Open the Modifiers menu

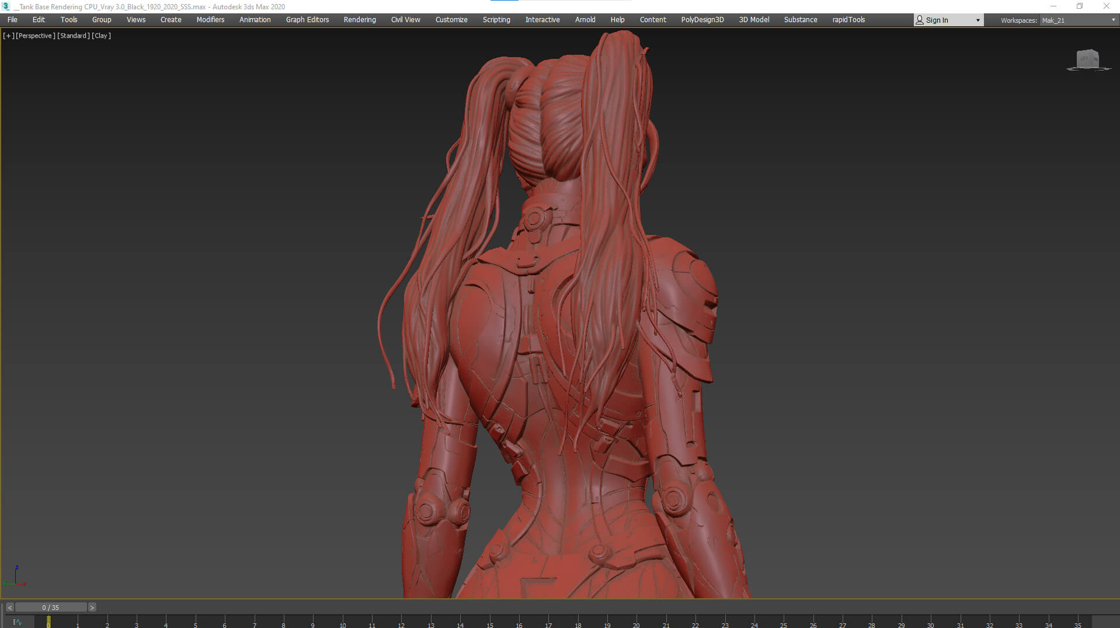(x=210, y=20)
